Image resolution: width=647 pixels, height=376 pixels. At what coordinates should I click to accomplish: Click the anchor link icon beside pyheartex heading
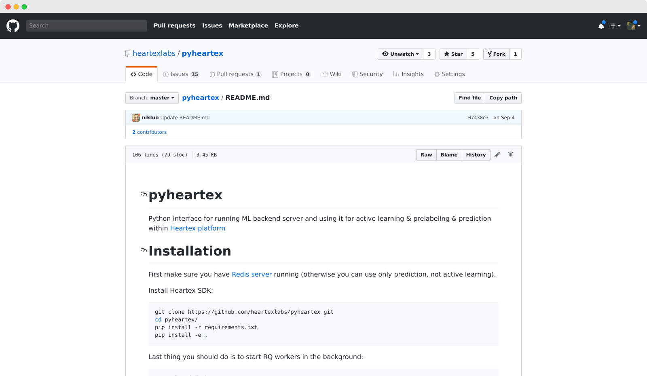pos(144,194)
